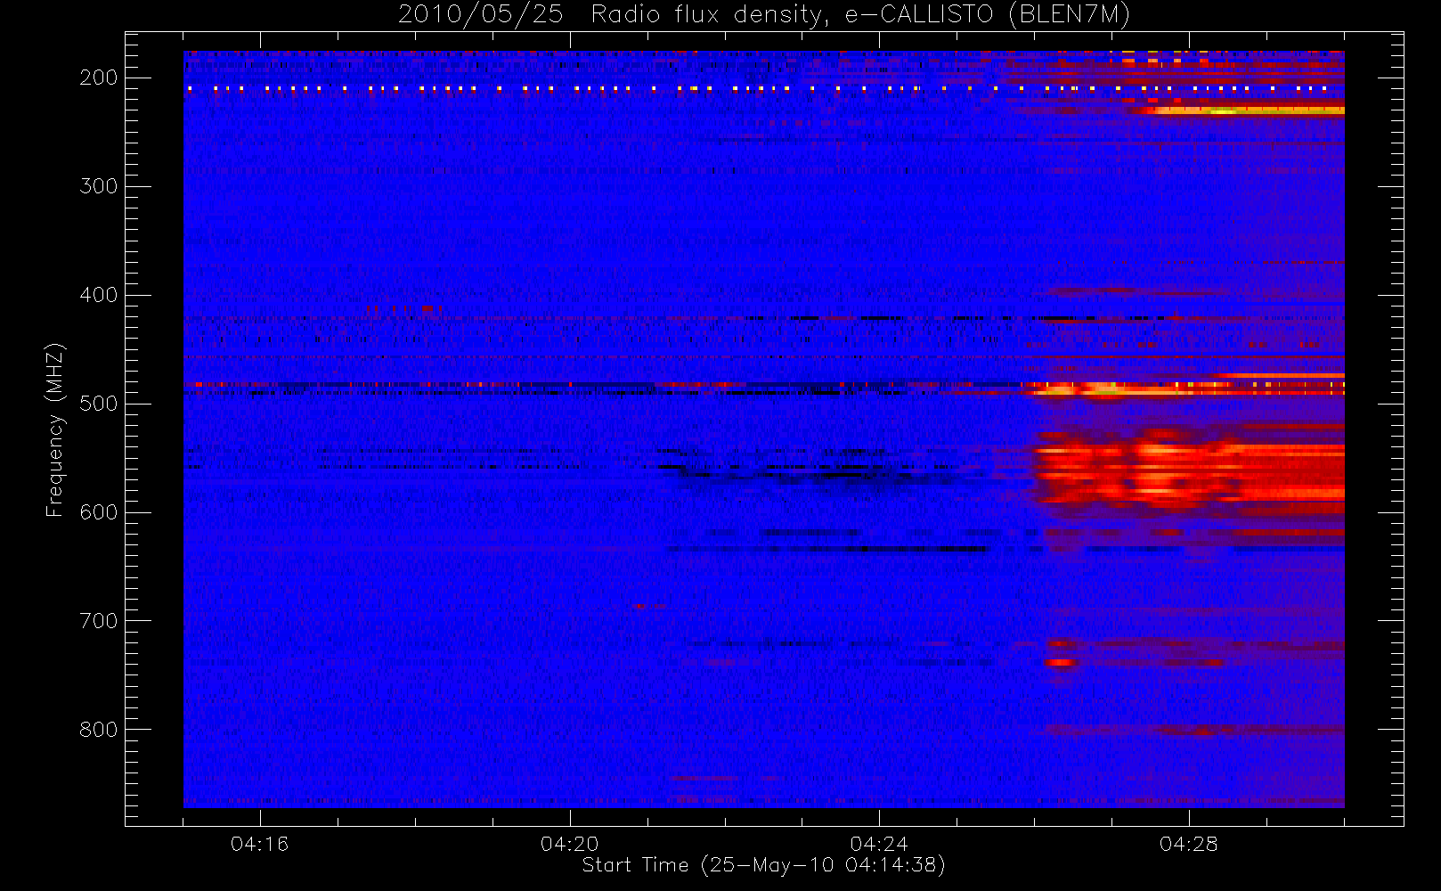Click the 'Frequency (MHz)' axis label

tap(54, 429)
